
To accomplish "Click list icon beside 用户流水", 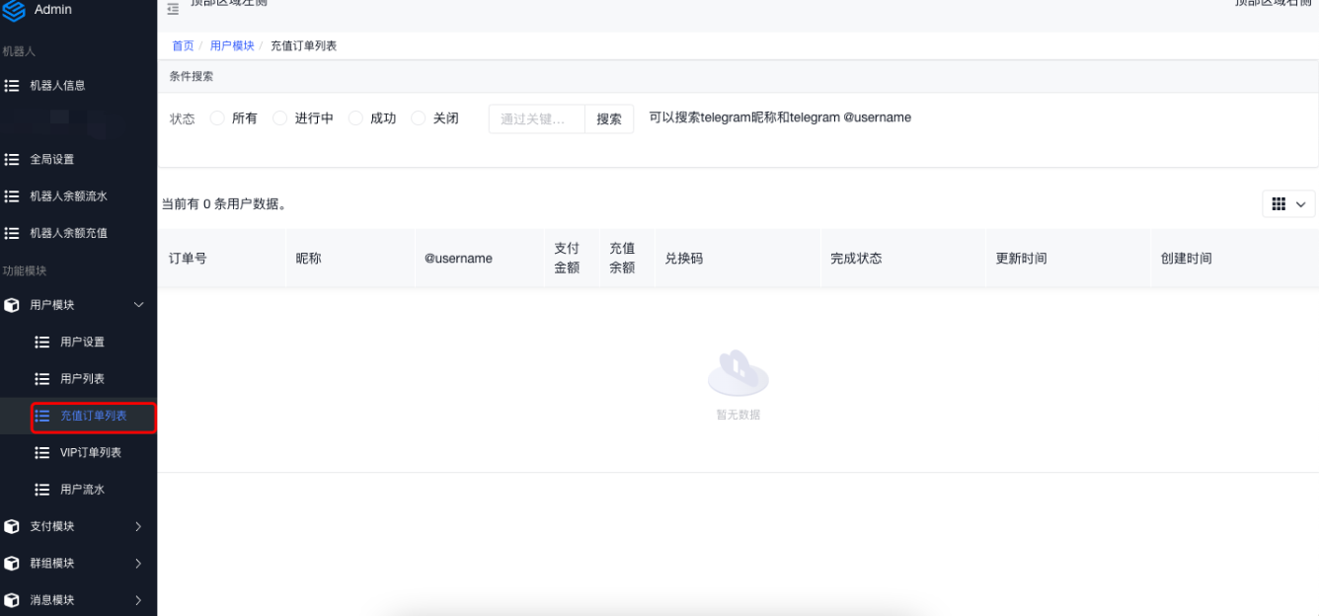I will (x=42, y=490).
